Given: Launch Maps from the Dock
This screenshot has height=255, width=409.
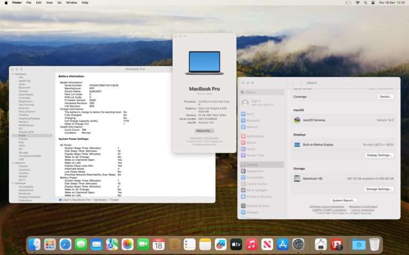Looking at the screenshot, I should pyautogui.click(x=112, y=244).
